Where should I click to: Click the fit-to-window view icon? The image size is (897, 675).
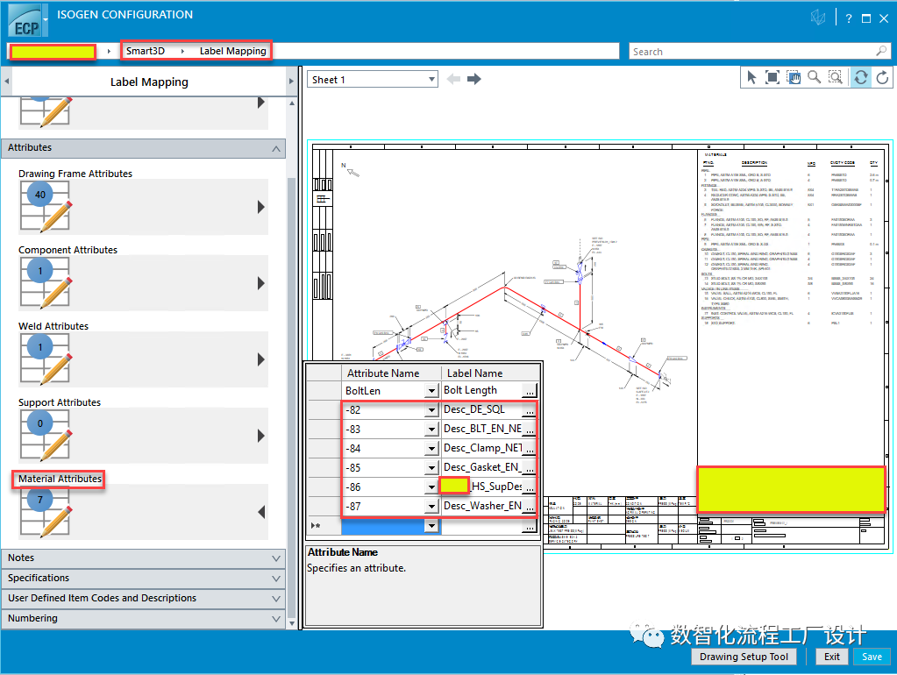772,77
